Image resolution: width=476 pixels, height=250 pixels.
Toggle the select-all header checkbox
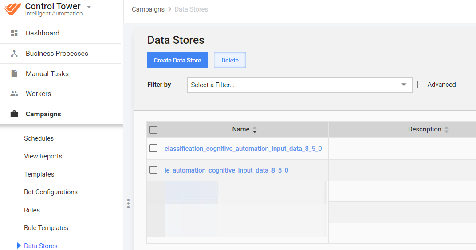point(153,130)
